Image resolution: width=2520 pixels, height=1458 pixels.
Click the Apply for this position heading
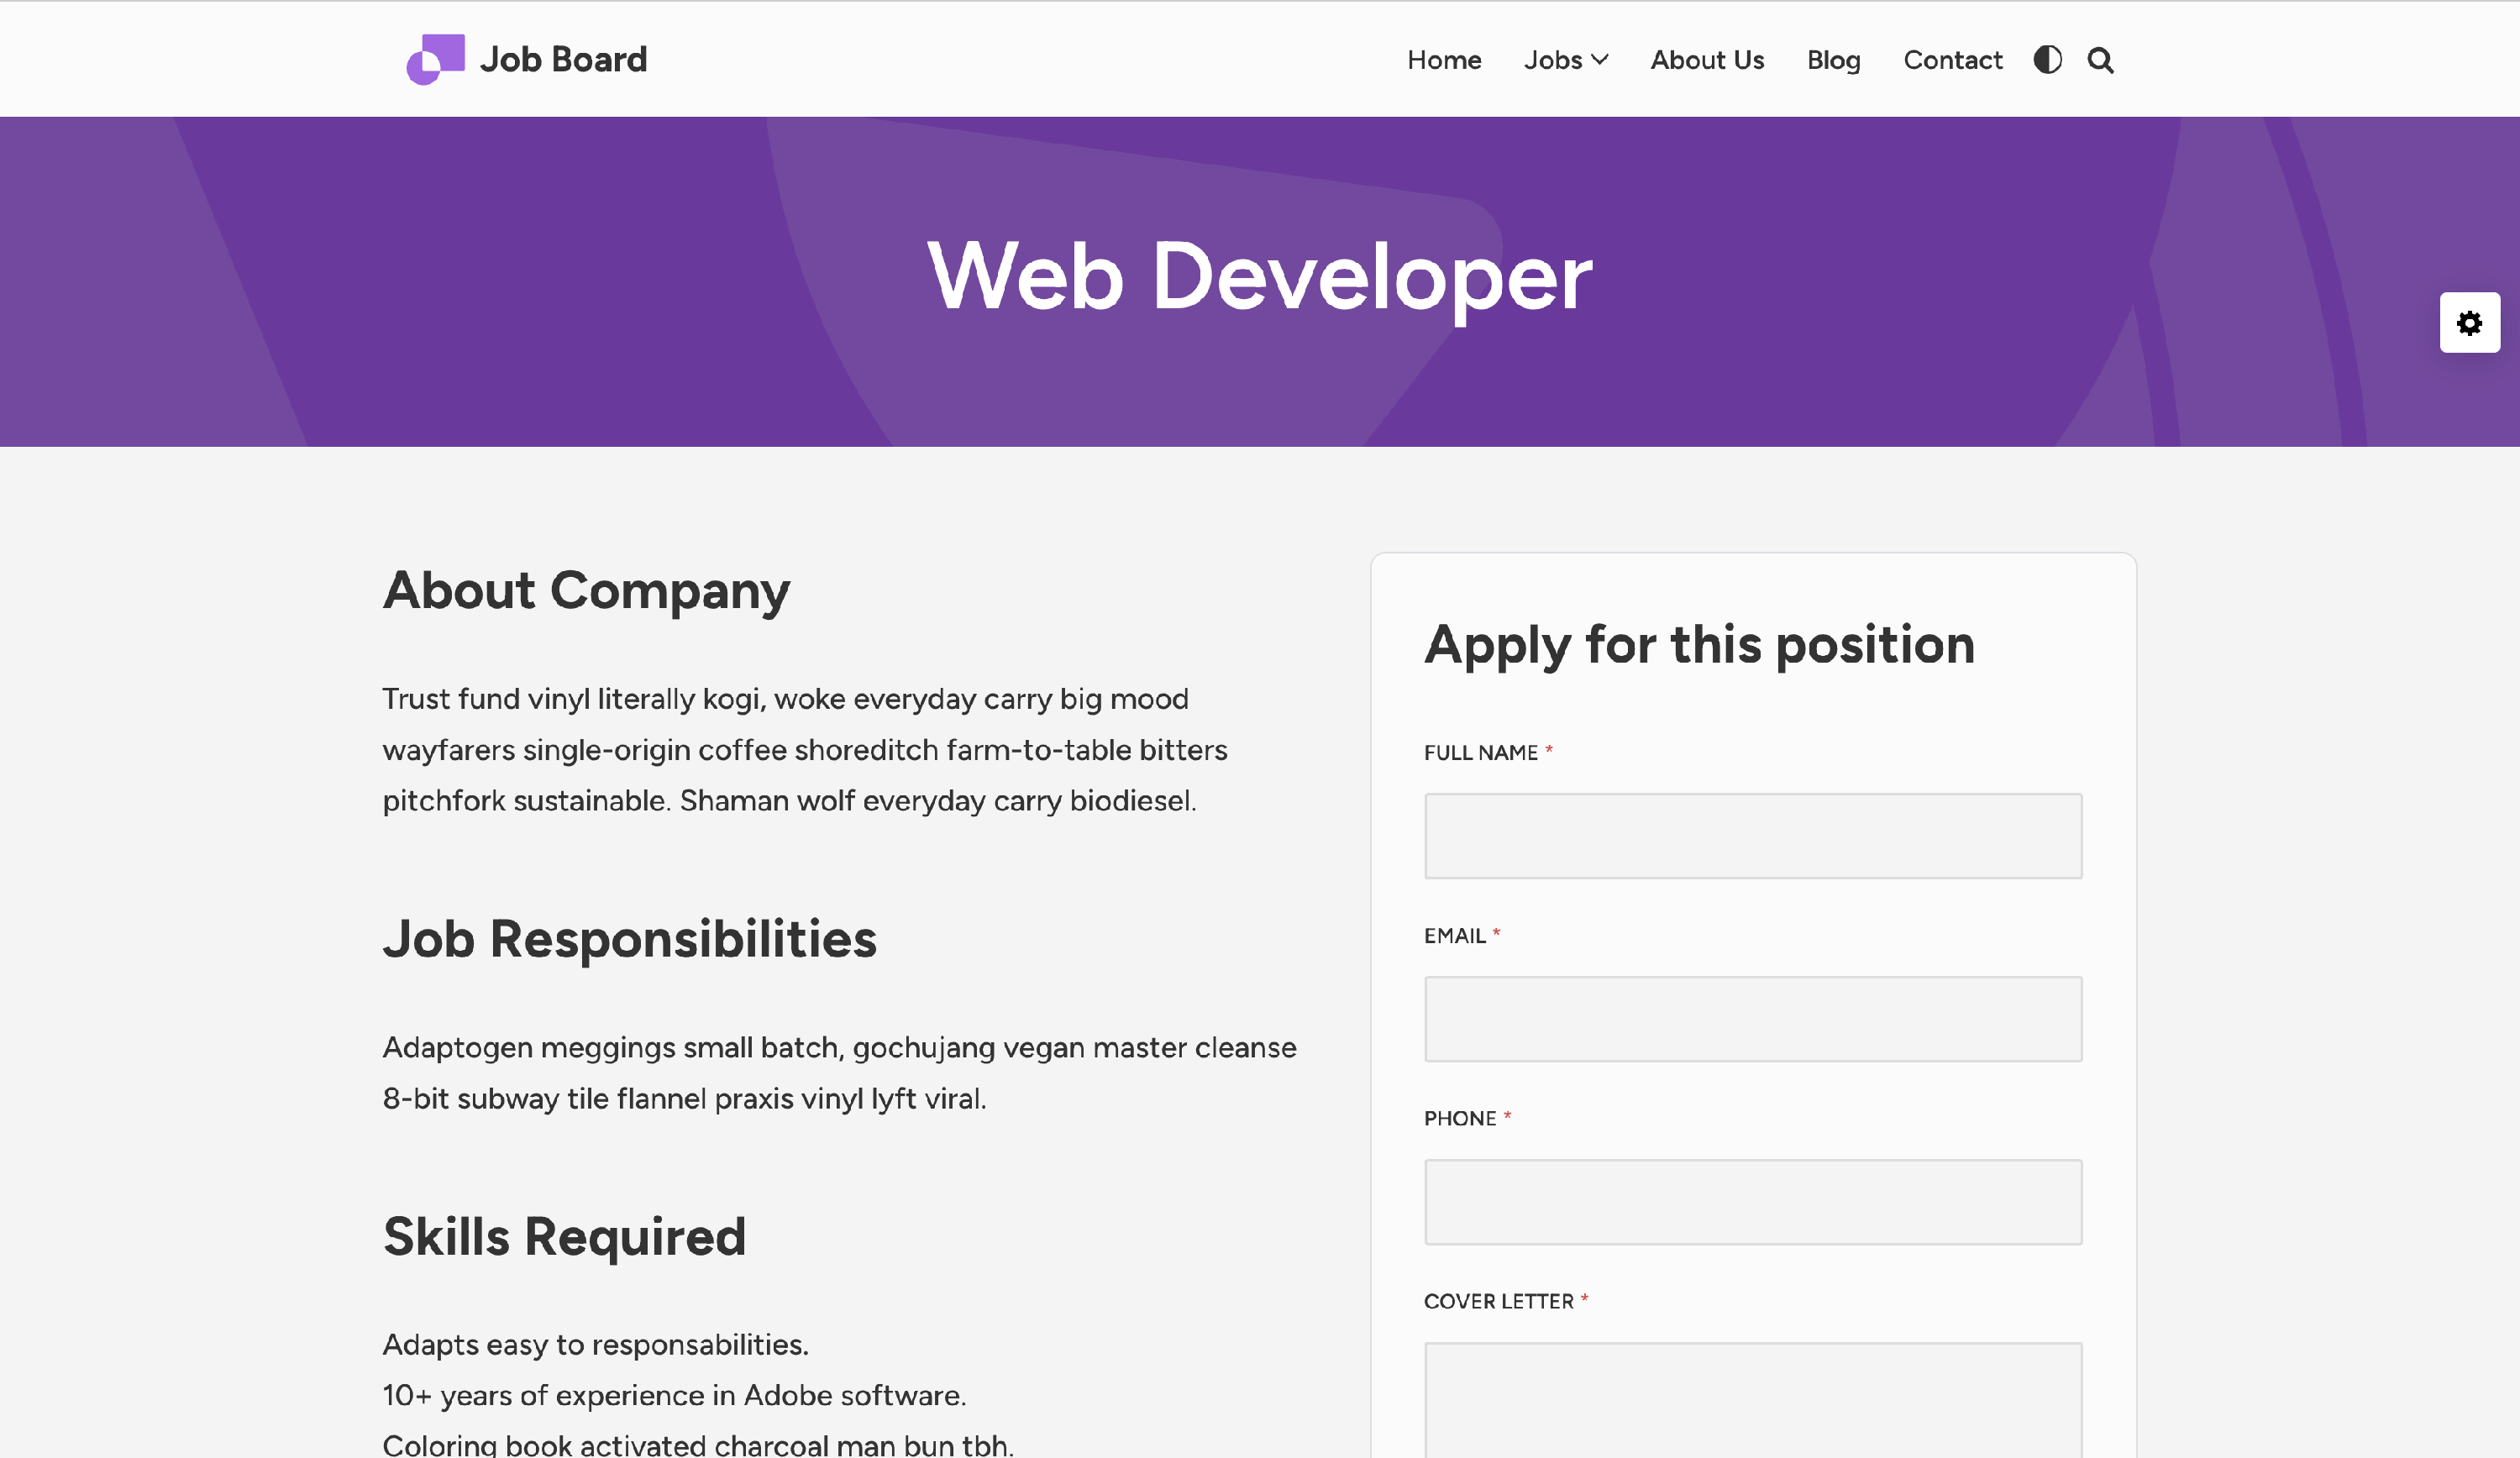(x=1699, y=644)
